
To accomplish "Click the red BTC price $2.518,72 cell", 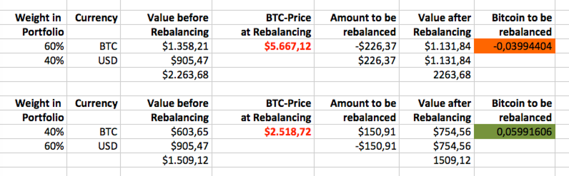I will (x=263, y=132).
